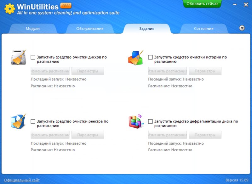Enable scheduled registry cleaner checkbox
The height and width of the screenshot is (184, 252).
coord(33,121)
